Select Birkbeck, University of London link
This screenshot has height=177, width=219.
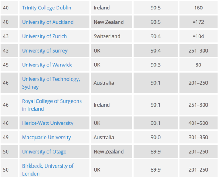[48, 170]
